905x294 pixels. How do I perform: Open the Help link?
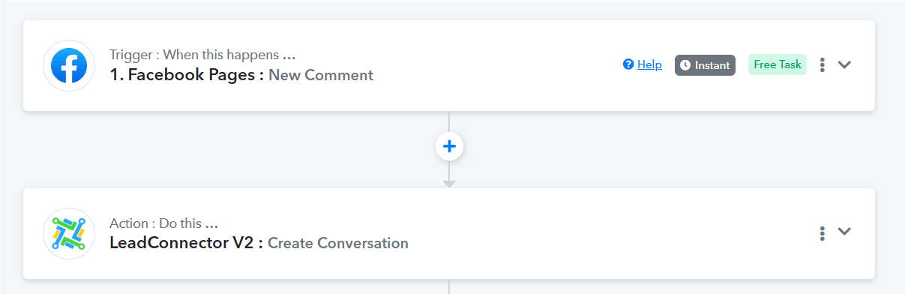point(649,64)
